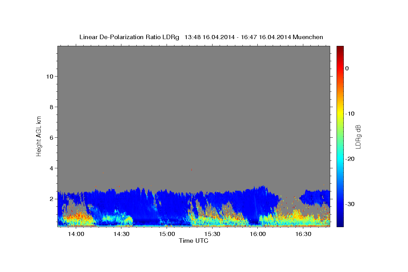
Task: Click the 14:00 time tick label
Action: (76, 234)
